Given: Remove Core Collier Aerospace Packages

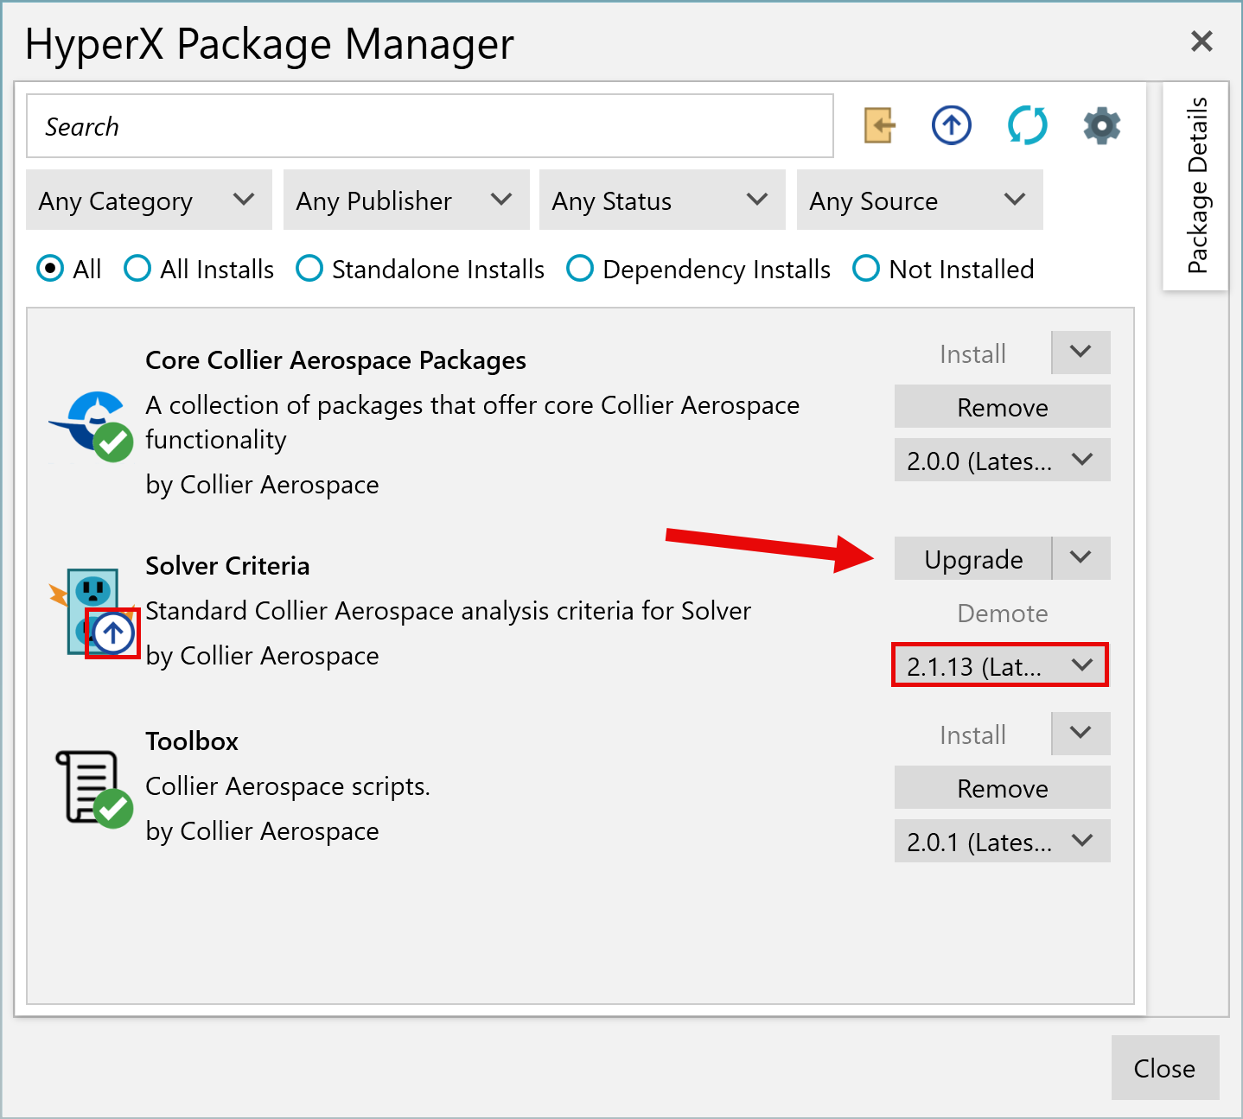Looking at the screenshot, I should (x=1003, y=407).
